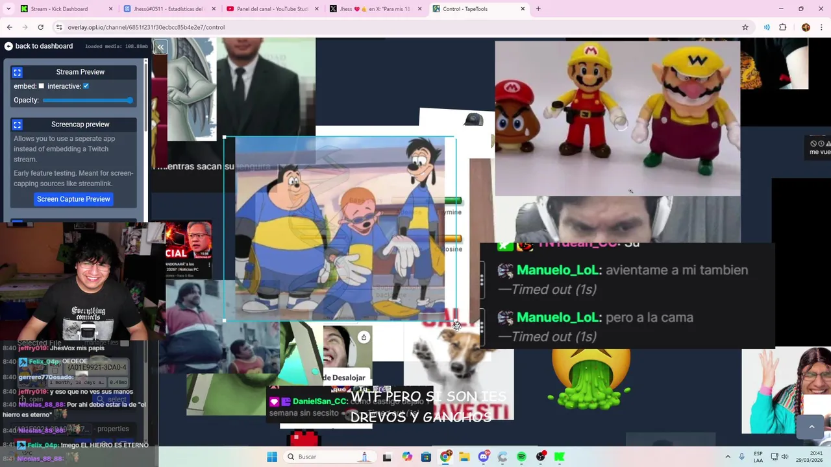Image resolution: width=831 pixels, height=467 pixels.
Task: Click microphone tray icon
Action: click(x=742, y=457)
